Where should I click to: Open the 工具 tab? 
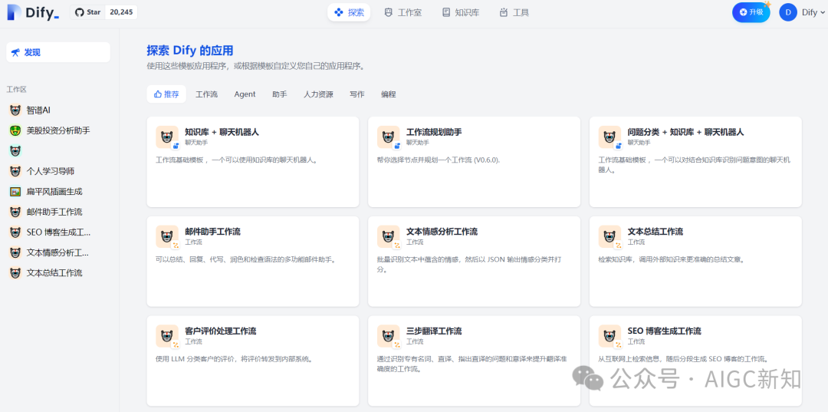[514, 12]
